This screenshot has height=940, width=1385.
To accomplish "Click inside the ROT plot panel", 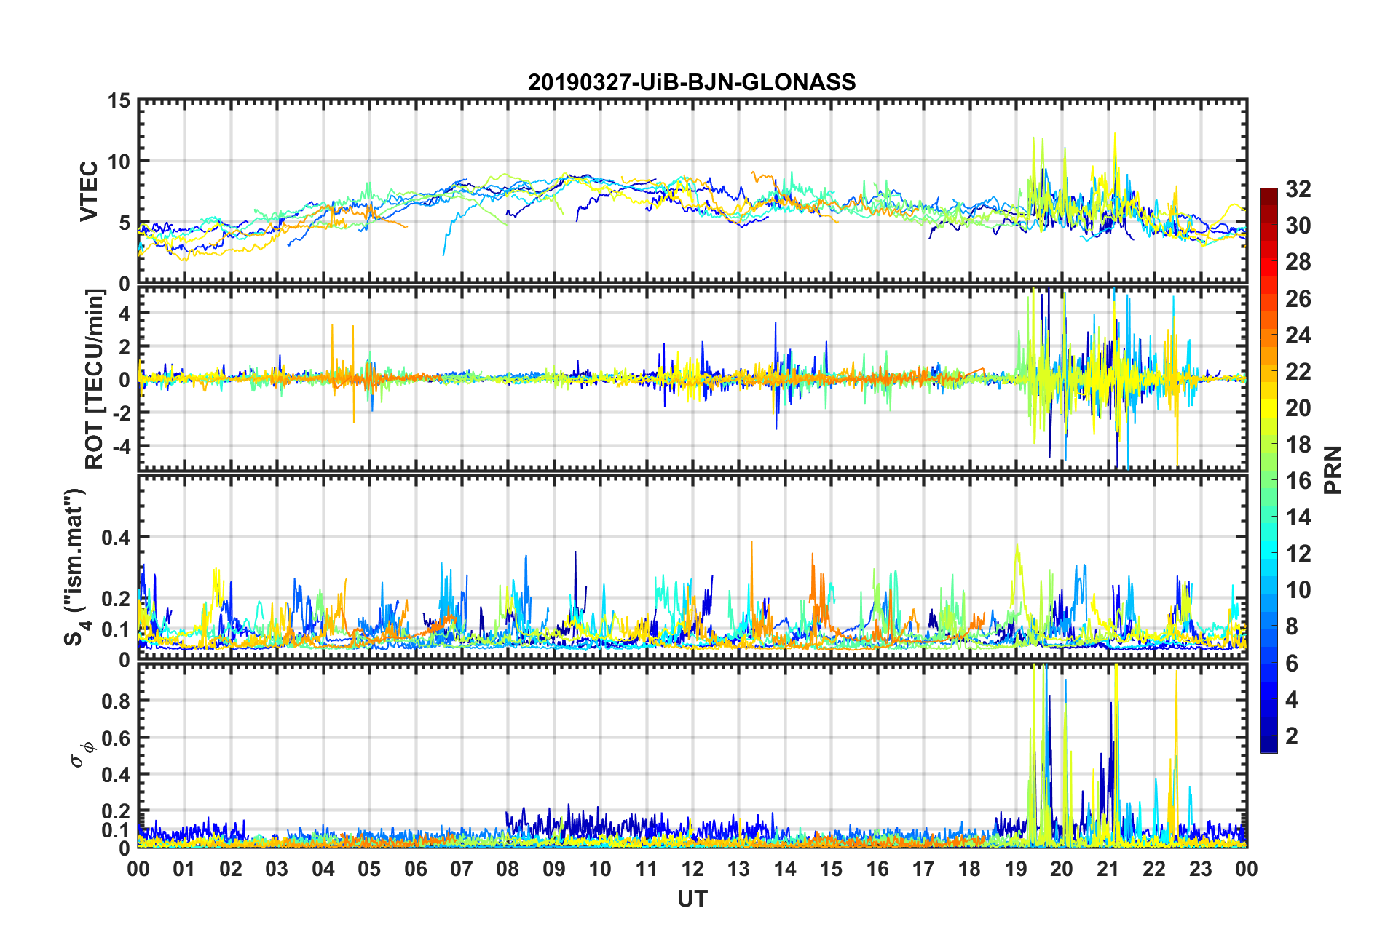I will tap(692, 378).
